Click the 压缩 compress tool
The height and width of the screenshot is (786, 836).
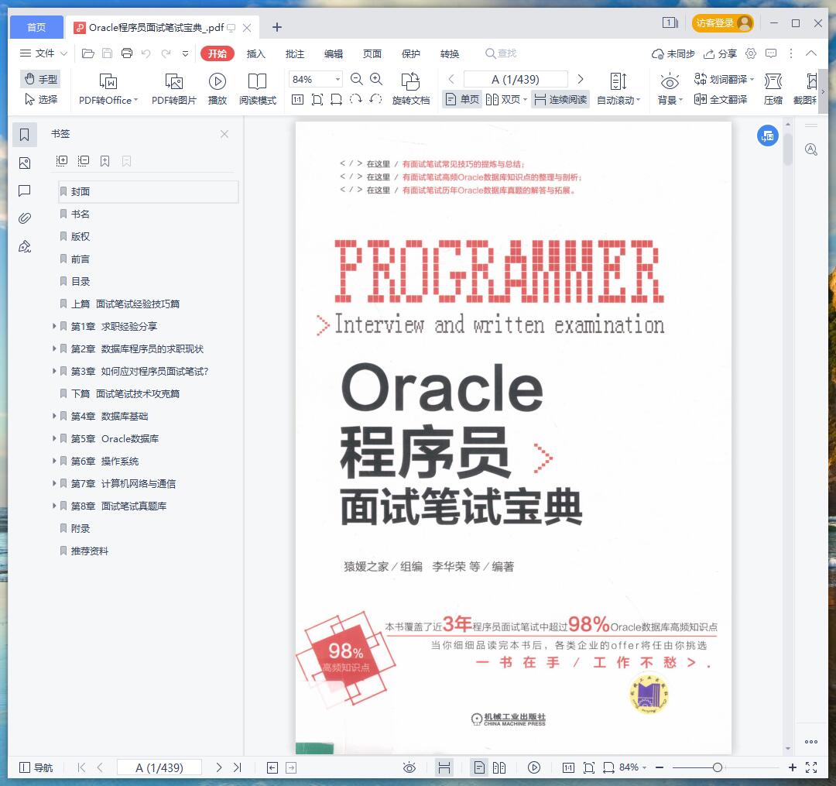[773, 88]
